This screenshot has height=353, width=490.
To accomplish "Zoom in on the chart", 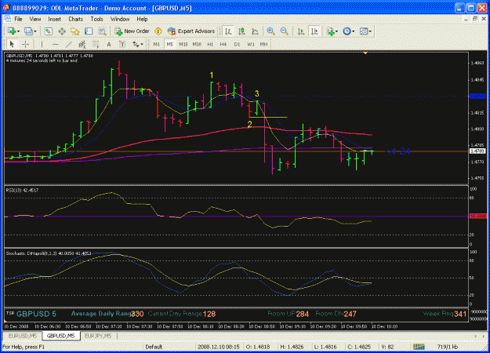I will click(x=270, y=31).
